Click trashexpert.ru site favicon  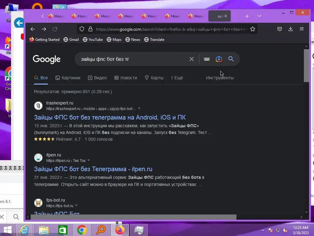38,106
